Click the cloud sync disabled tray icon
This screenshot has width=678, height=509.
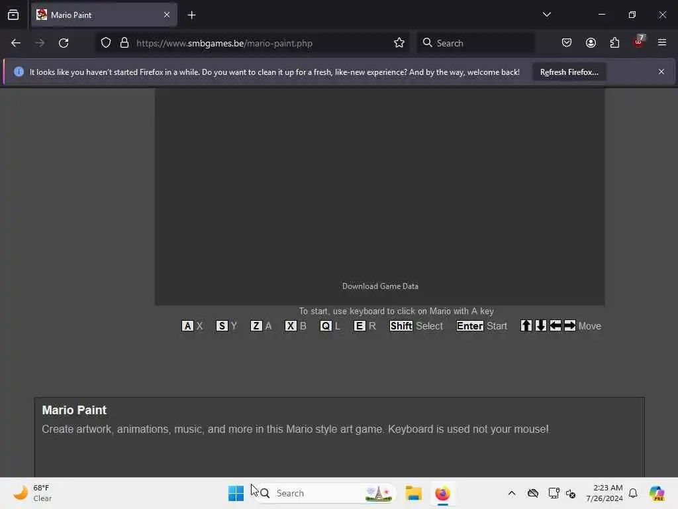[533, 493]
